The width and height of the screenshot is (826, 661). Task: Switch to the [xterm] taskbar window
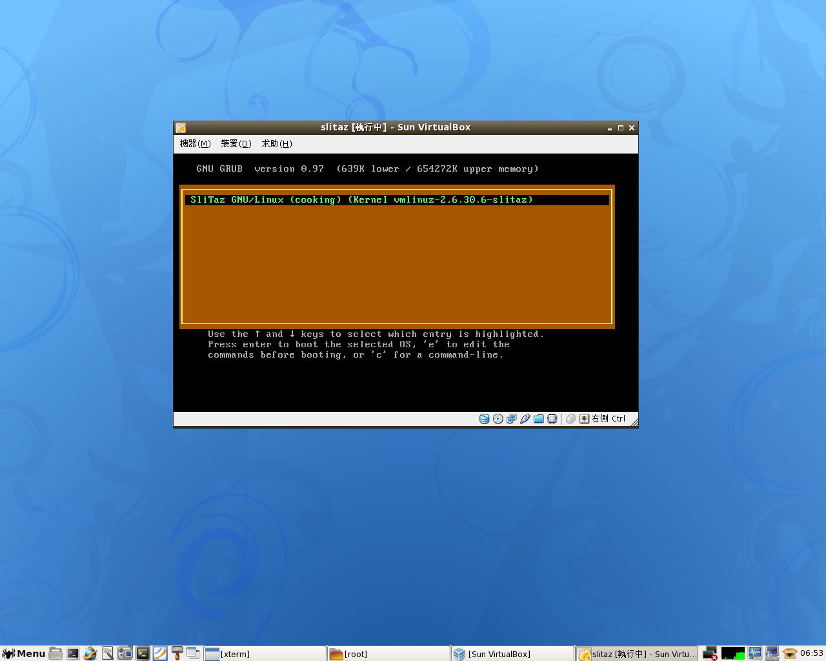pyautogui.click(x=265, y=654)
